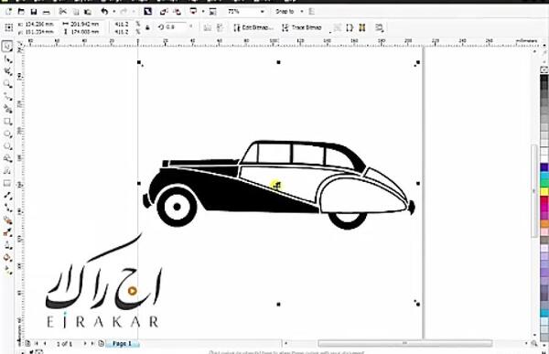This screenshot has width=549, height=354.
Task: Select the Connector tool
Action: [7, 208]
